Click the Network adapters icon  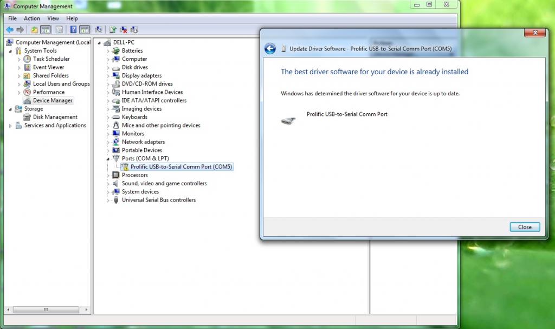tap(116, 142)
